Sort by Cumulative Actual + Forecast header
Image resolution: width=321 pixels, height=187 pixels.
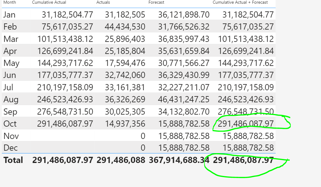tap(240, 2)
